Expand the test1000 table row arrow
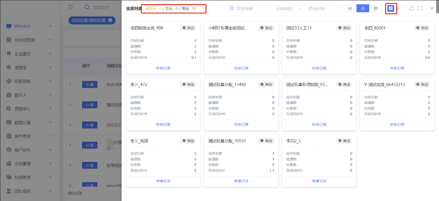This screenshot has height=201, width=439. click(70, 84)
